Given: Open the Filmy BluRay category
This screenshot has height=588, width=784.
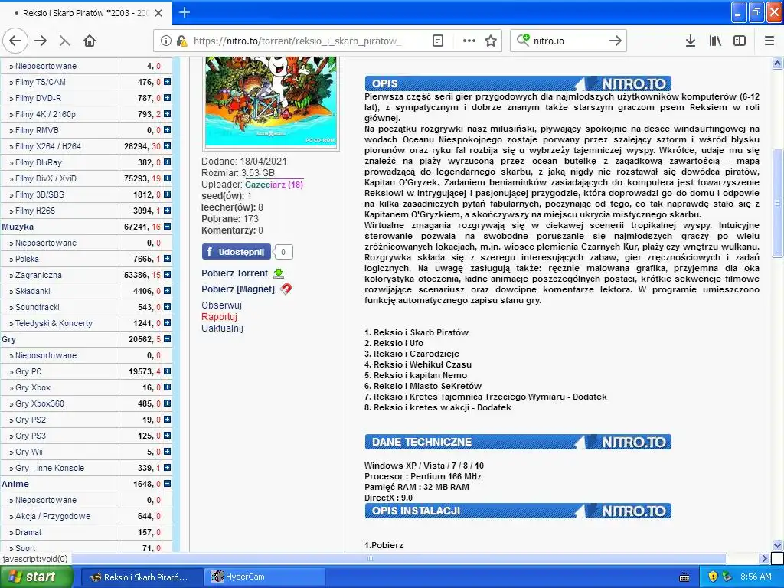Looking at the screenshot, I should [38, 162].
